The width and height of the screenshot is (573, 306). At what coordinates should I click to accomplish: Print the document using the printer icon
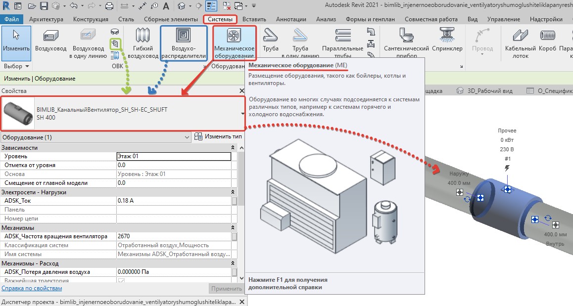[109, 6]
